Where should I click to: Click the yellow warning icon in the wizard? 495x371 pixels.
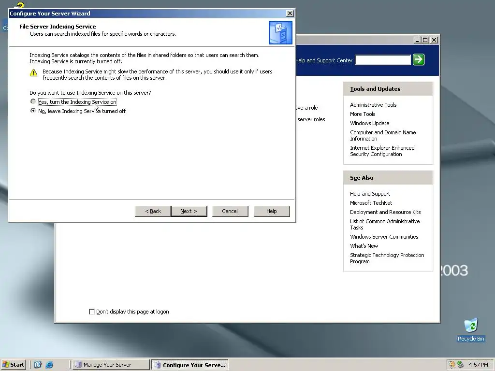coord(33,73)
